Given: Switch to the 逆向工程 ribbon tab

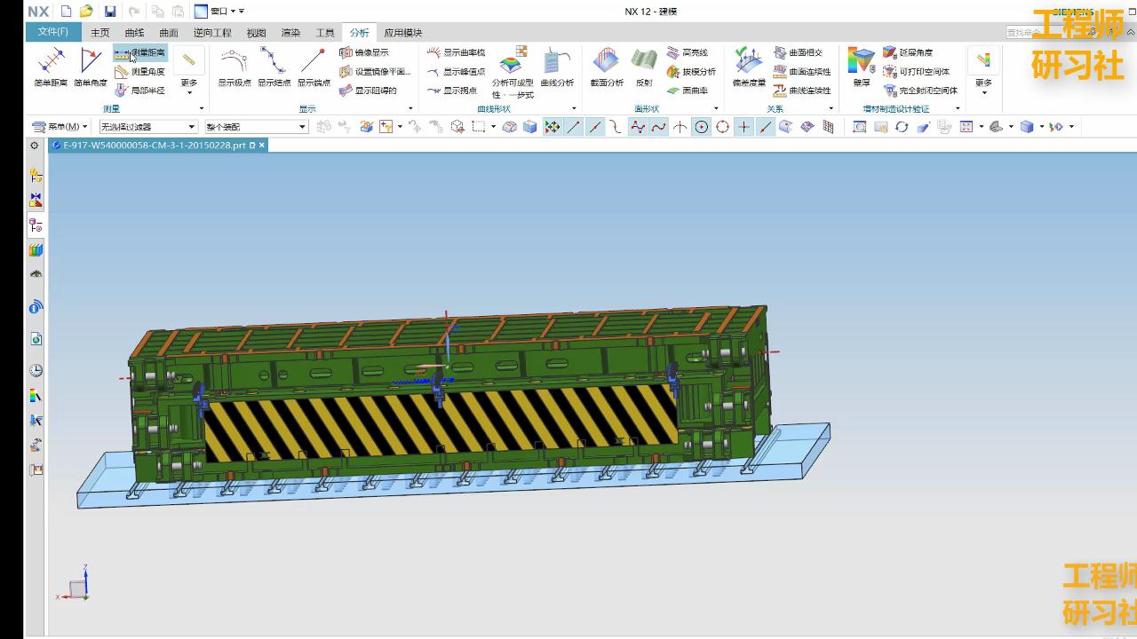Looking at the screenshot, I should tap(211, 31).
